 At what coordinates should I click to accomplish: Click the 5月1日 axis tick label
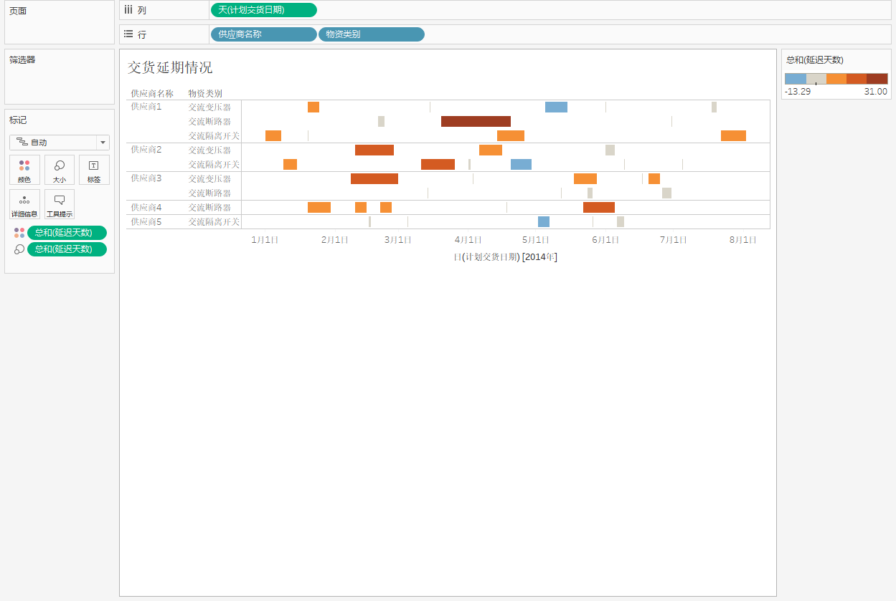point(536,240)
